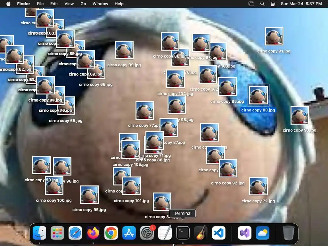Viewport: 328px width, 246px height.
Task: Open GarageBand in the Dock
Action: pos(201,233)
